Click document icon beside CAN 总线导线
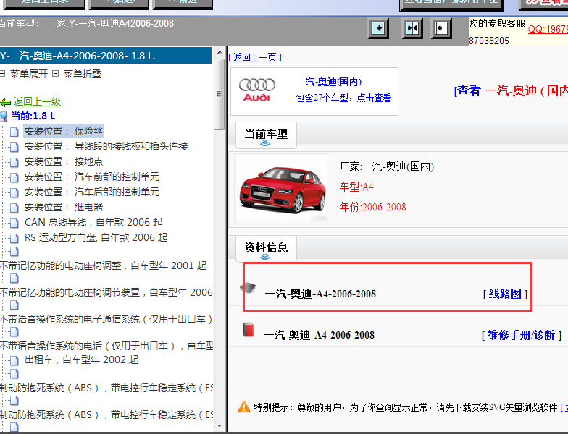Viewport: 568px width, 434px height. coord(14,223)
